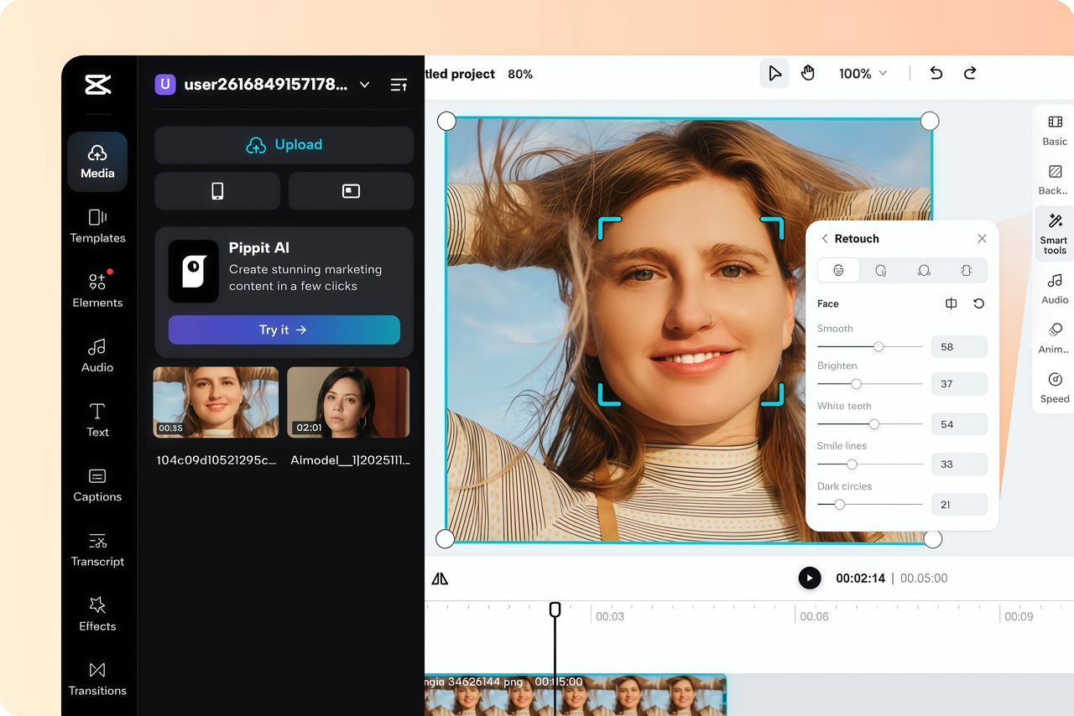Select the Templates panel
This screenshot has height=716, width=1074.
[x=97, y=227]
